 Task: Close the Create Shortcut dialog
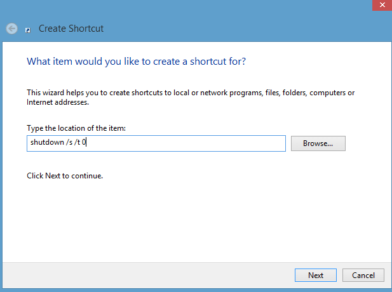(x=382, y=5)
